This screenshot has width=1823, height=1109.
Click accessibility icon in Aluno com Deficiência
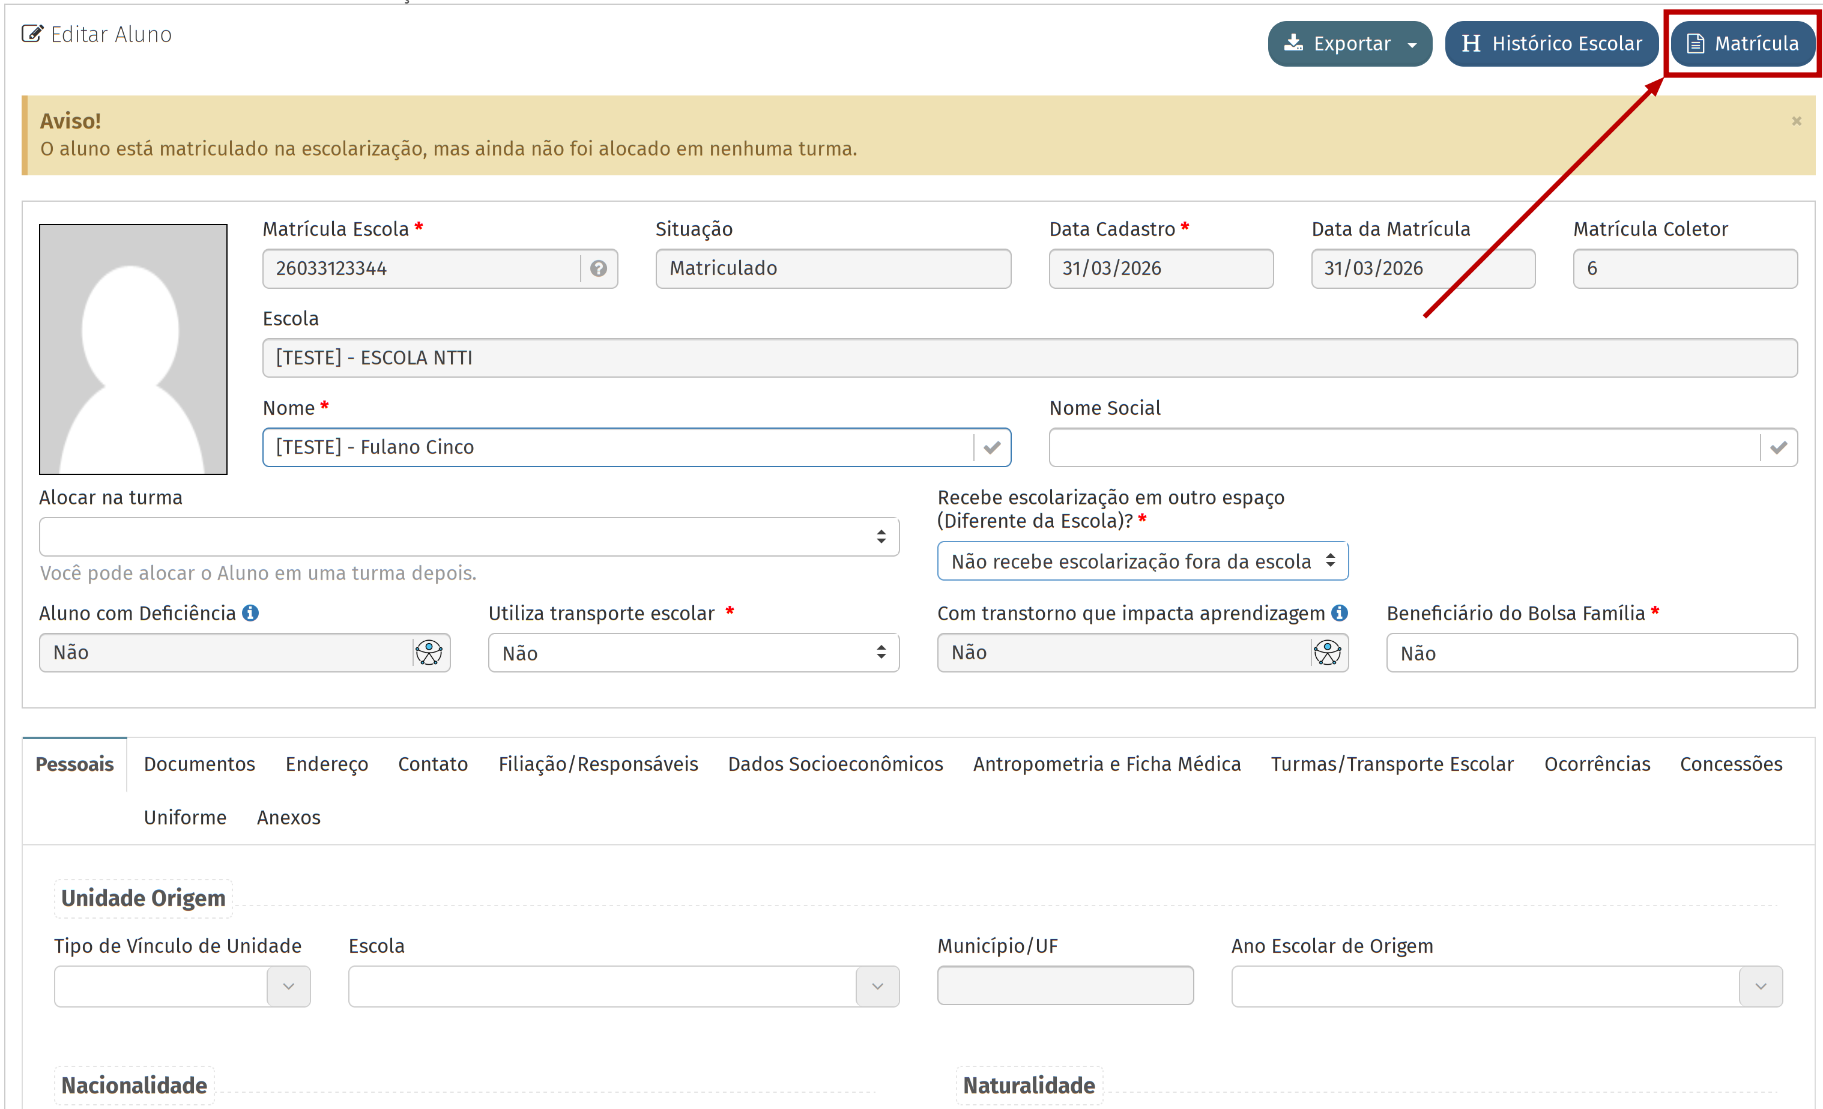tap(429, 653)
